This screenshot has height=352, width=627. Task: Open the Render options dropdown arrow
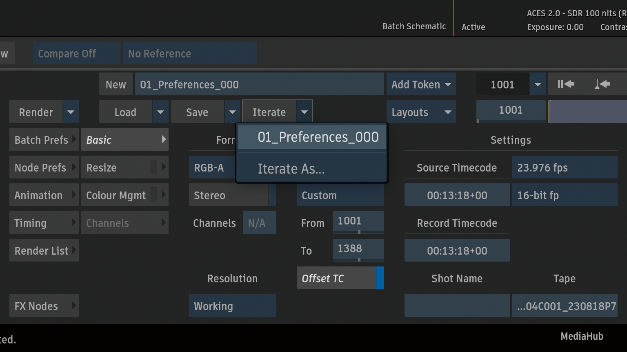[71, 112]
